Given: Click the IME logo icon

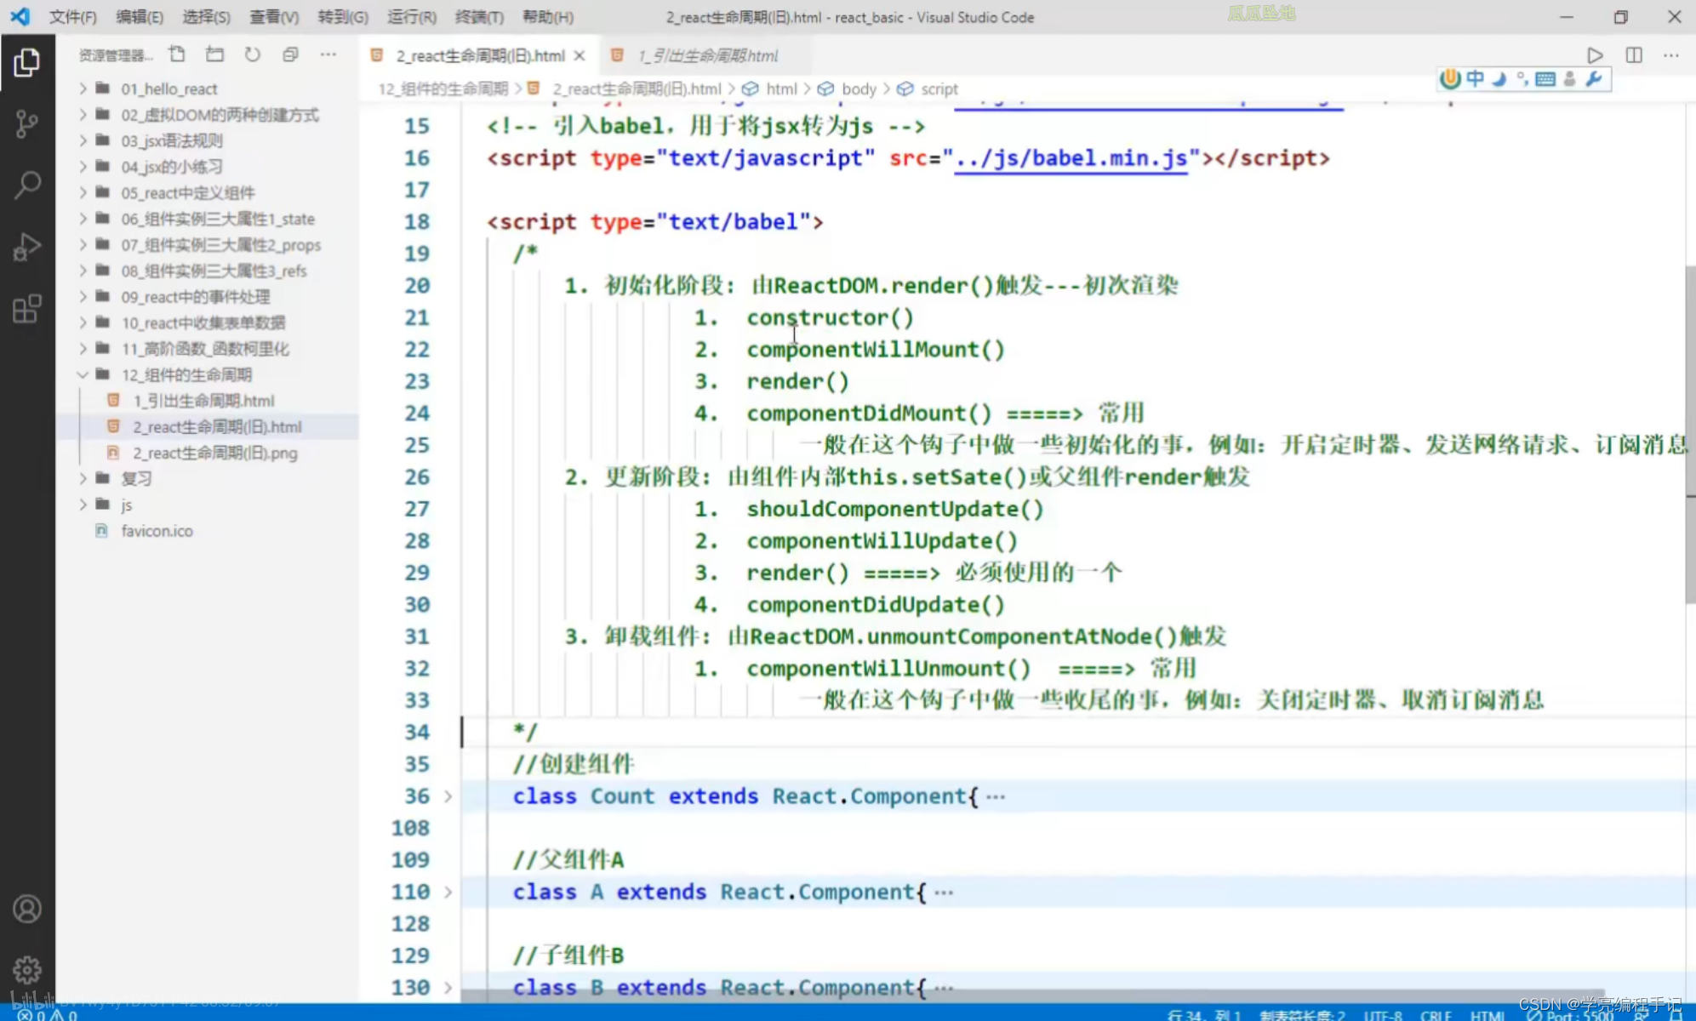Looking at the screenshot, I should pos(1450,79).
